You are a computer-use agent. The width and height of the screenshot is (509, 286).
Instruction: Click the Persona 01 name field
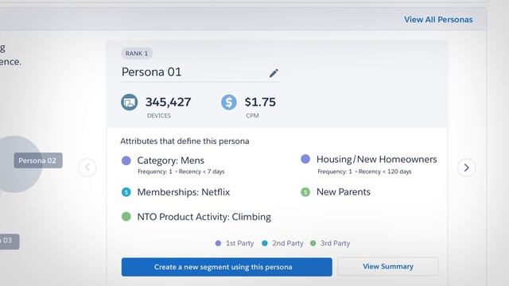click(200, 72)
